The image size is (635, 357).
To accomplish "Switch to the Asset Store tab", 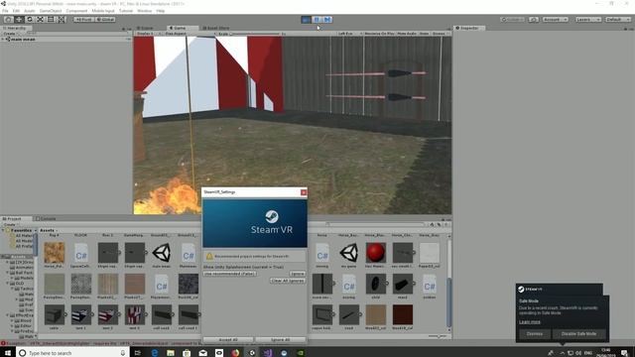I will [216, 28].
